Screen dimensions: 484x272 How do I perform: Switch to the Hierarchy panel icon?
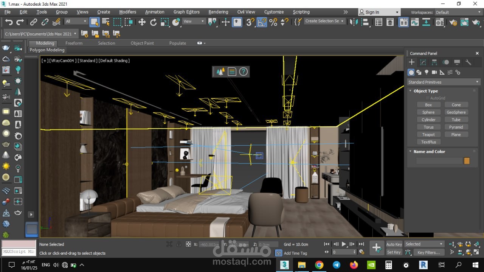(434, 62)
